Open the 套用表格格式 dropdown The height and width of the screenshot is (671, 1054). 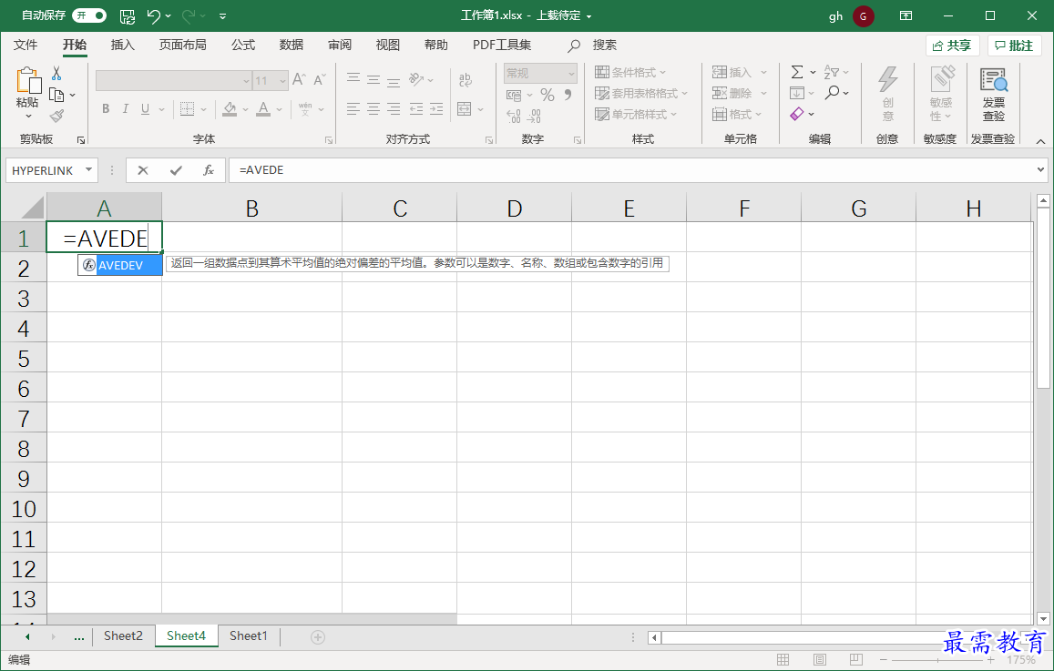point(641,94)
